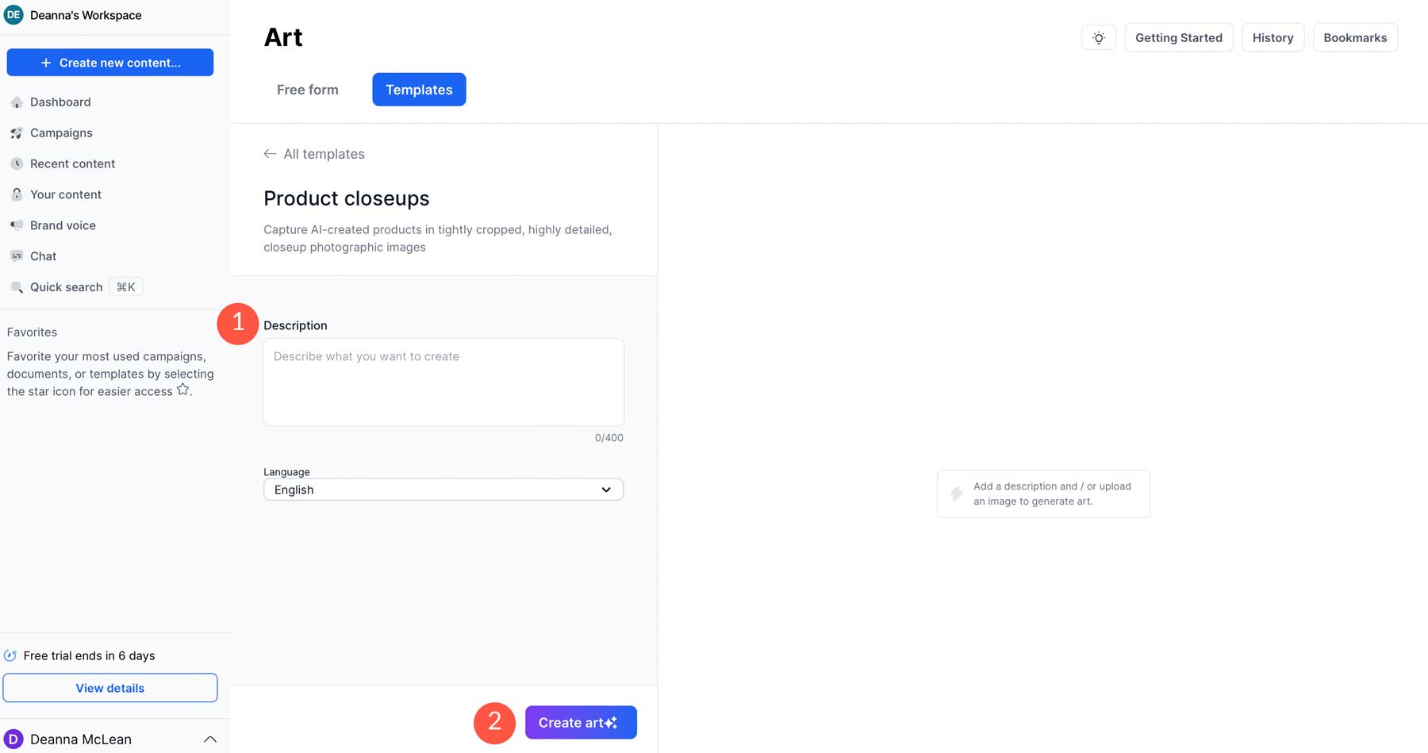Open the Brand voice settings
The height and width of the screenshot is (753, 1428).
[x=63, y=225]
